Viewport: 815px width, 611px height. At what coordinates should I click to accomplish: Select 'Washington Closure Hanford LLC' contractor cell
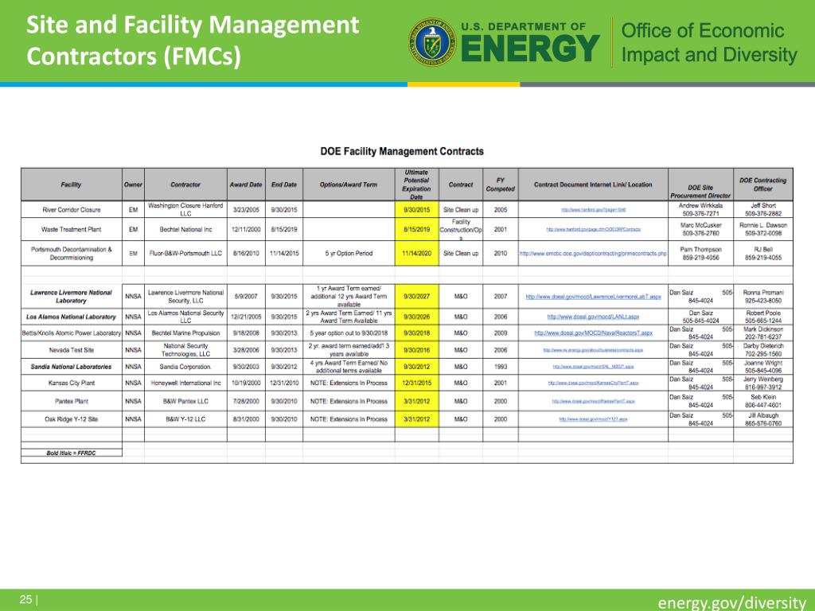tap(185, 209)
